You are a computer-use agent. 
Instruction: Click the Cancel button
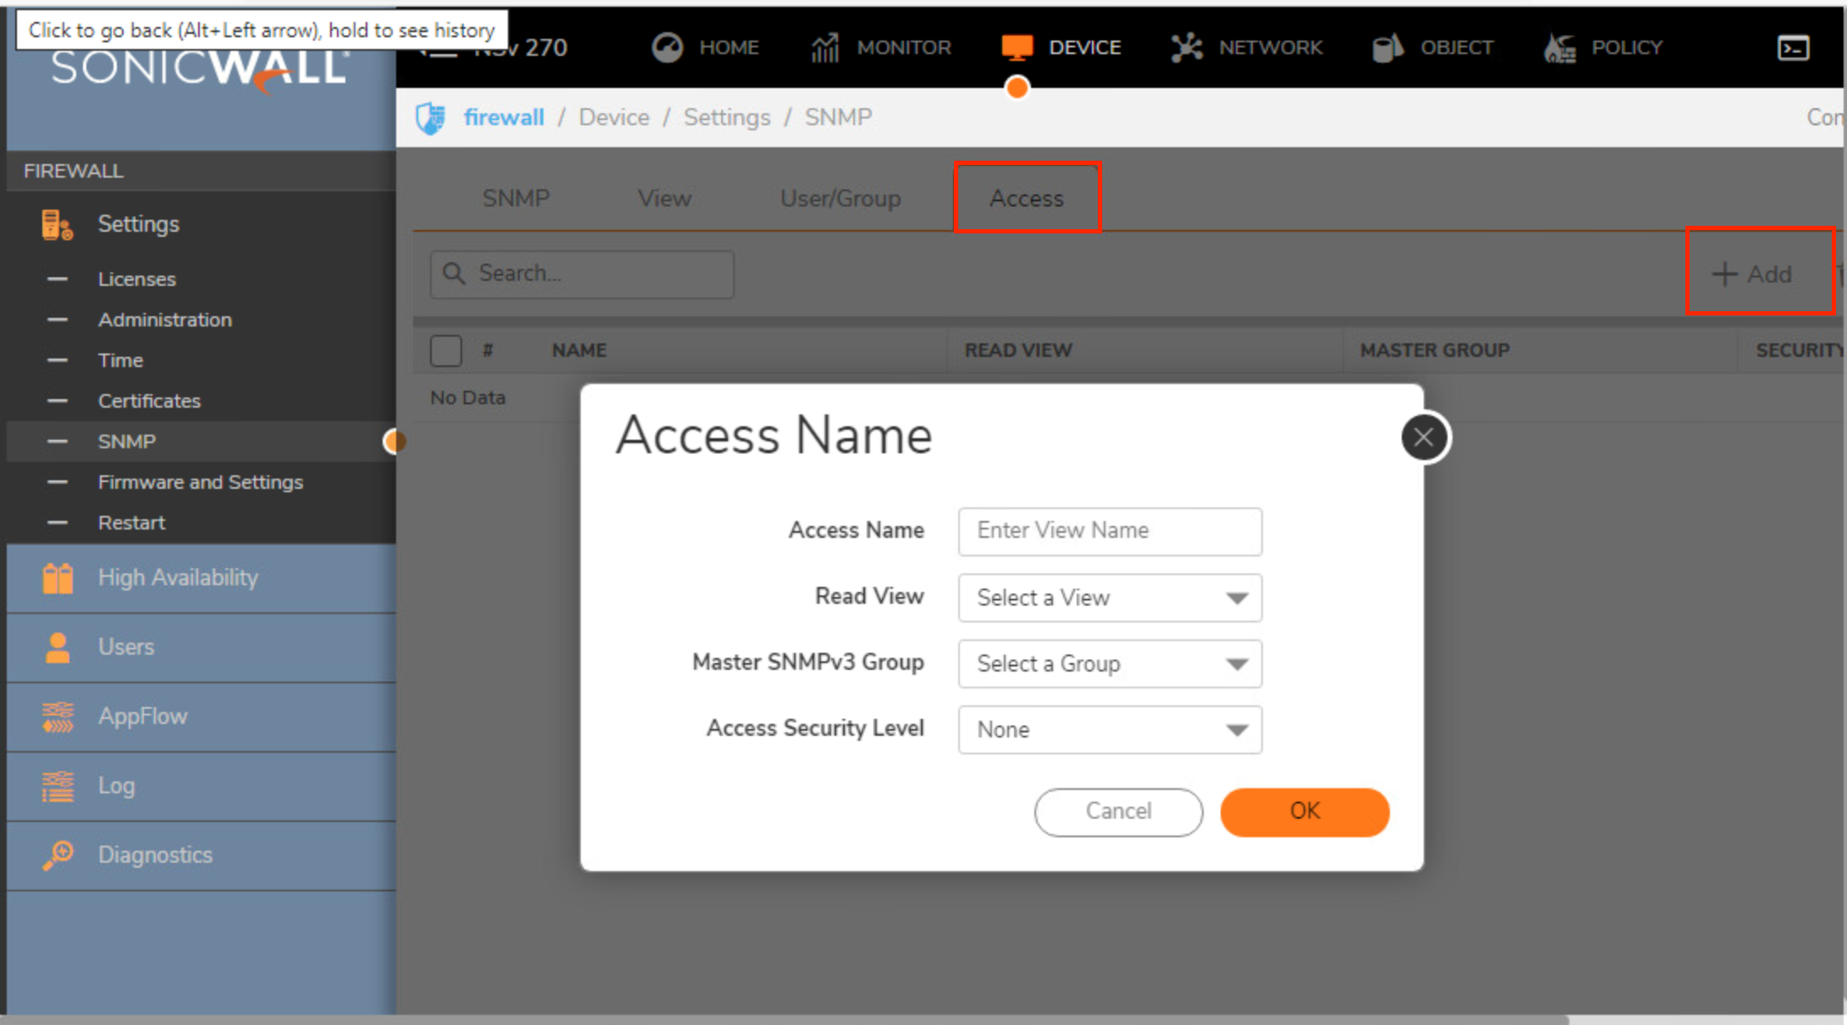1117,812
